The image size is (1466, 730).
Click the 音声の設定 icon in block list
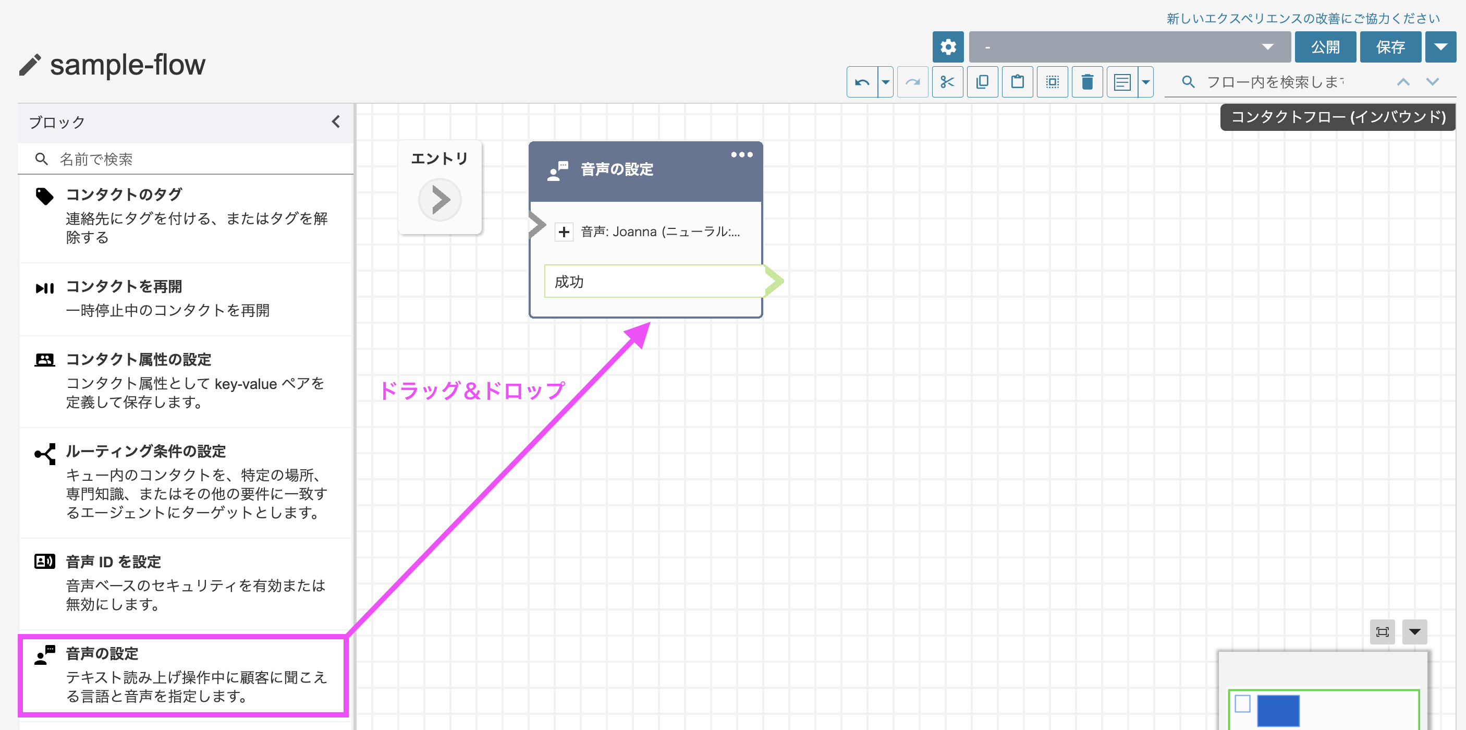point(44,655)
